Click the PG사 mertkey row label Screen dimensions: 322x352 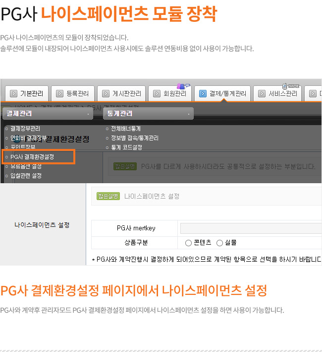pyautogui.click(x=136, y=228)
